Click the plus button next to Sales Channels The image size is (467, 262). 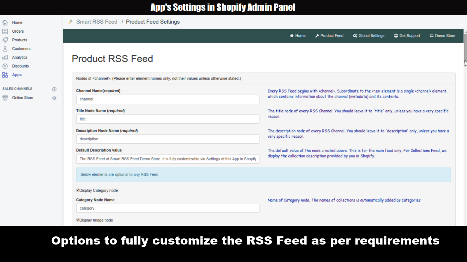click(x=54, y=89)
